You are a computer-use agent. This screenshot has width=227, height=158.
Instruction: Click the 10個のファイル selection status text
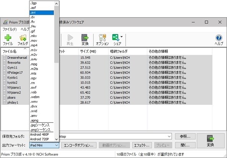click(x=150, y=155)
